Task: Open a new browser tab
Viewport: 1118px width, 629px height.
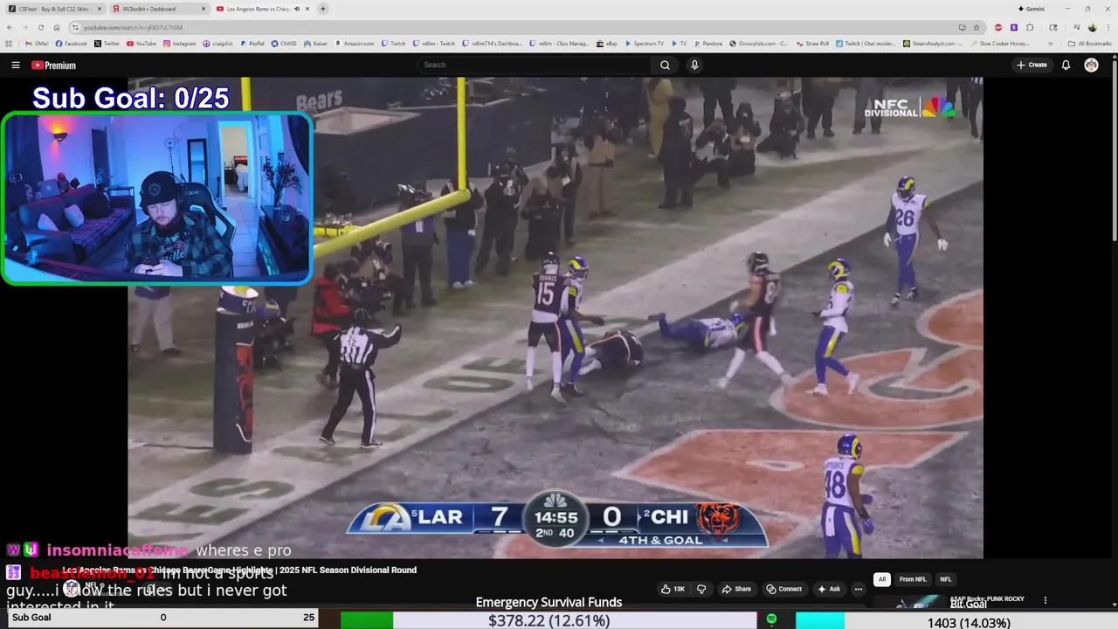Action: (x=323, y=9)
